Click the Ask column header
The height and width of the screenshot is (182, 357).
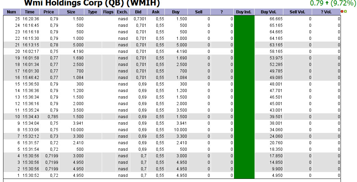click(156, 12)
